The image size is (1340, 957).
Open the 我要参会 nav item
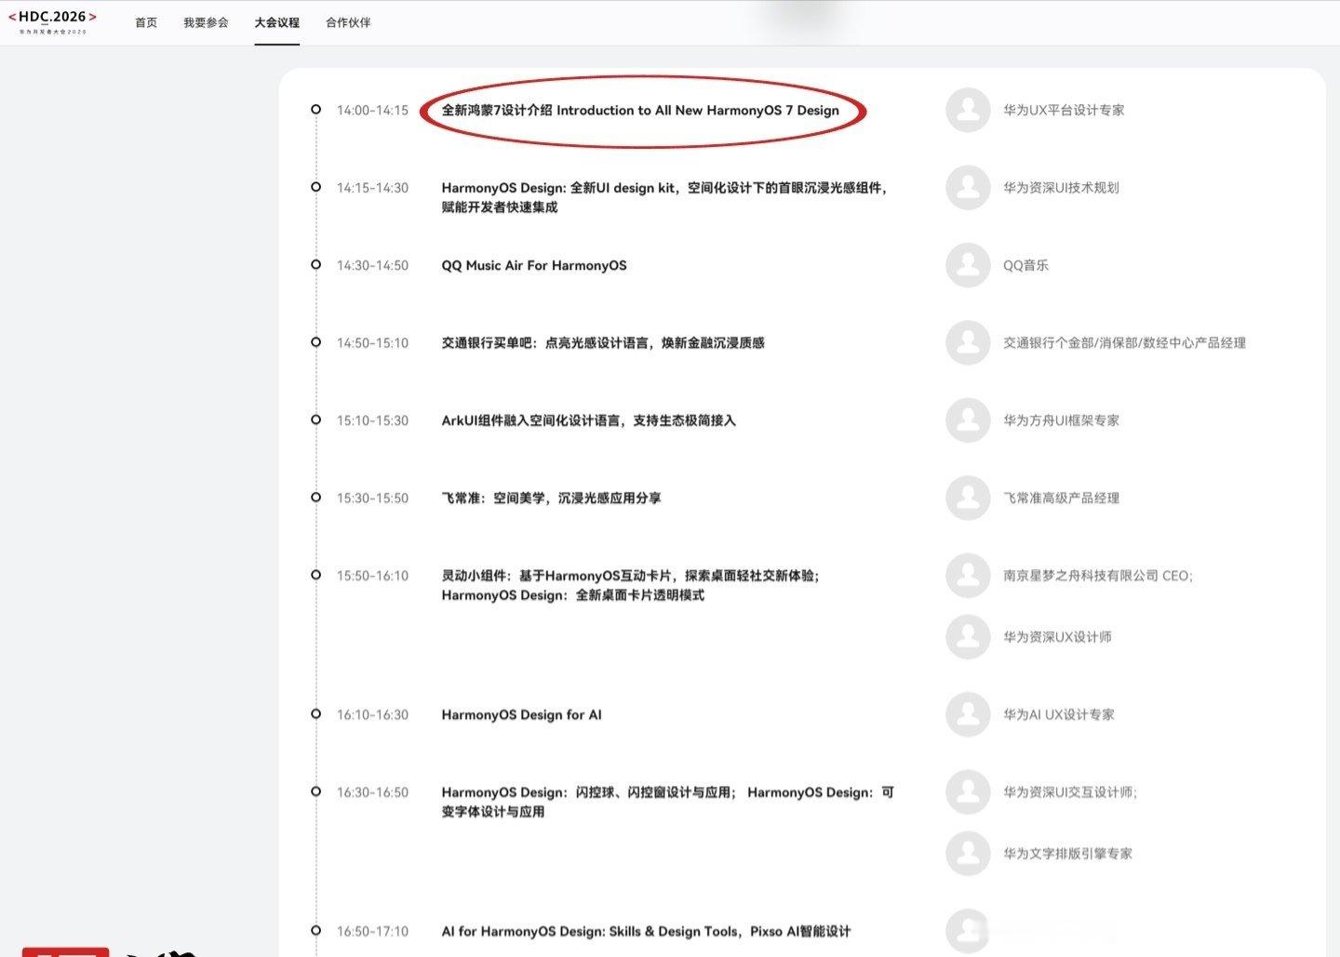(x=206, y=22)
